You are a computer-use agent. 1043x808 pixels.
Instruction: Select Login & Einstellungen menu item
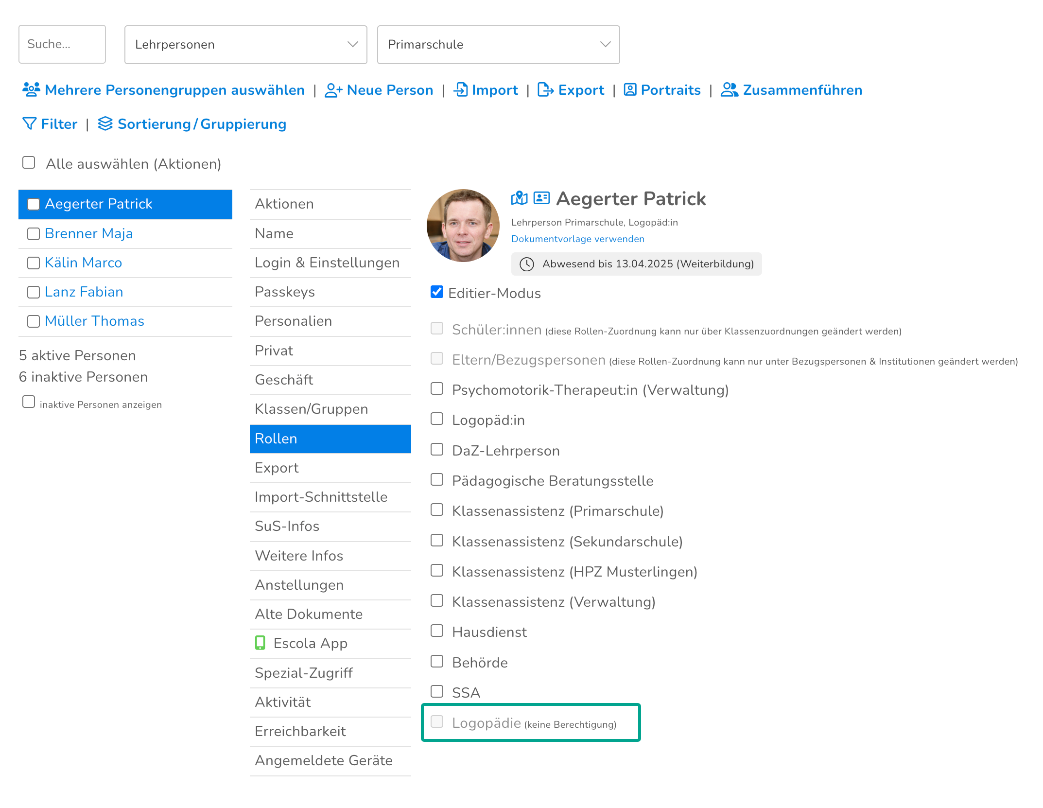pyautogui.click(x=327, y=263)
